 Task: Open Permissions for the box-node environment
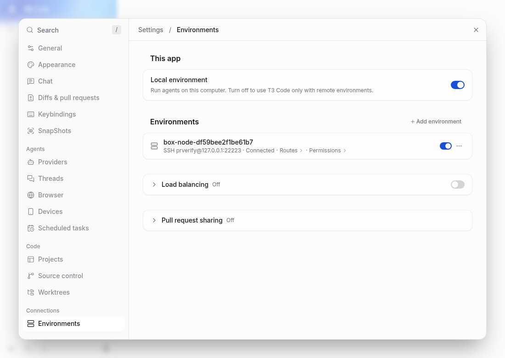coord(327,151)
